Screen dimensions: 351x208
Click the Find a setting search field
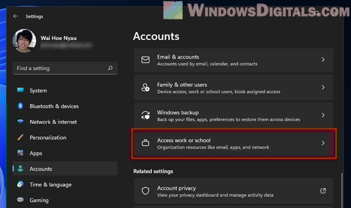[x=65, y=68]
